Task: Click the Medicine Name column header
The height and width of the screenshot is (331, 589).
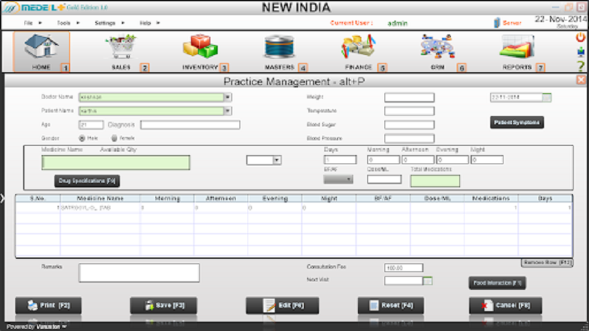Action: tap(100, 199)
